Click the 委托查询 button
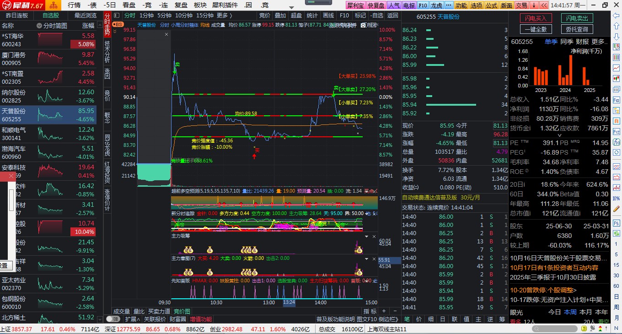 577,29
